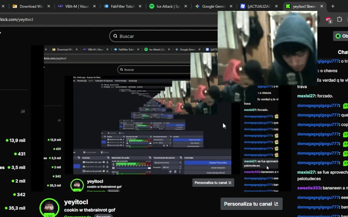Close the yeyitocl Stream browser tab
Screen dimensions: 348x217
coord(322,6)
